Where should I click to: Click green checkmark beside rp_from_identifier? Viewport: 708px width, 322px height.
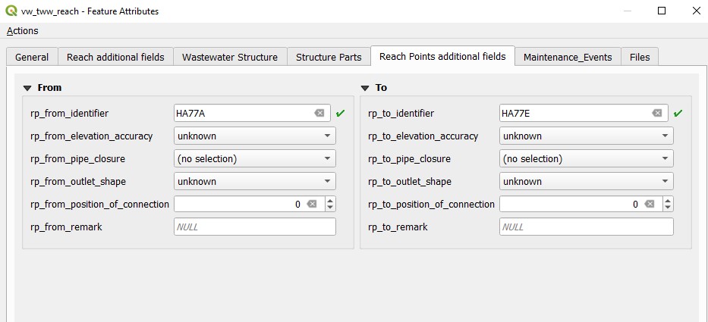click(340, 114)
